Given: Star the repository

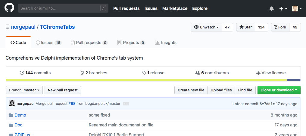Looking at the screenshot, I should tap(246, 27).
